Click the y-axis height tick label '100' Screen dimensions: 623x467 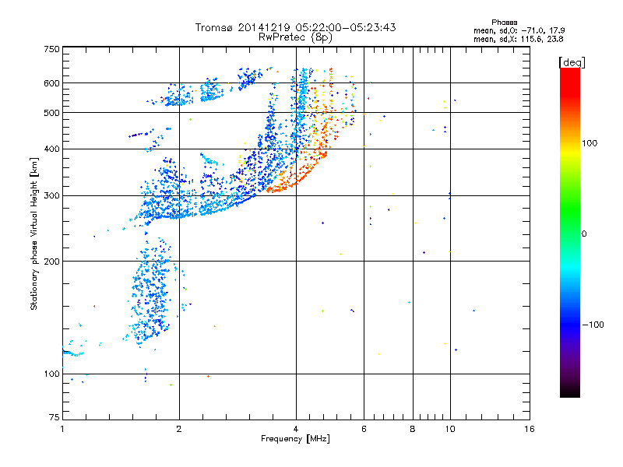tap(51, 374)
